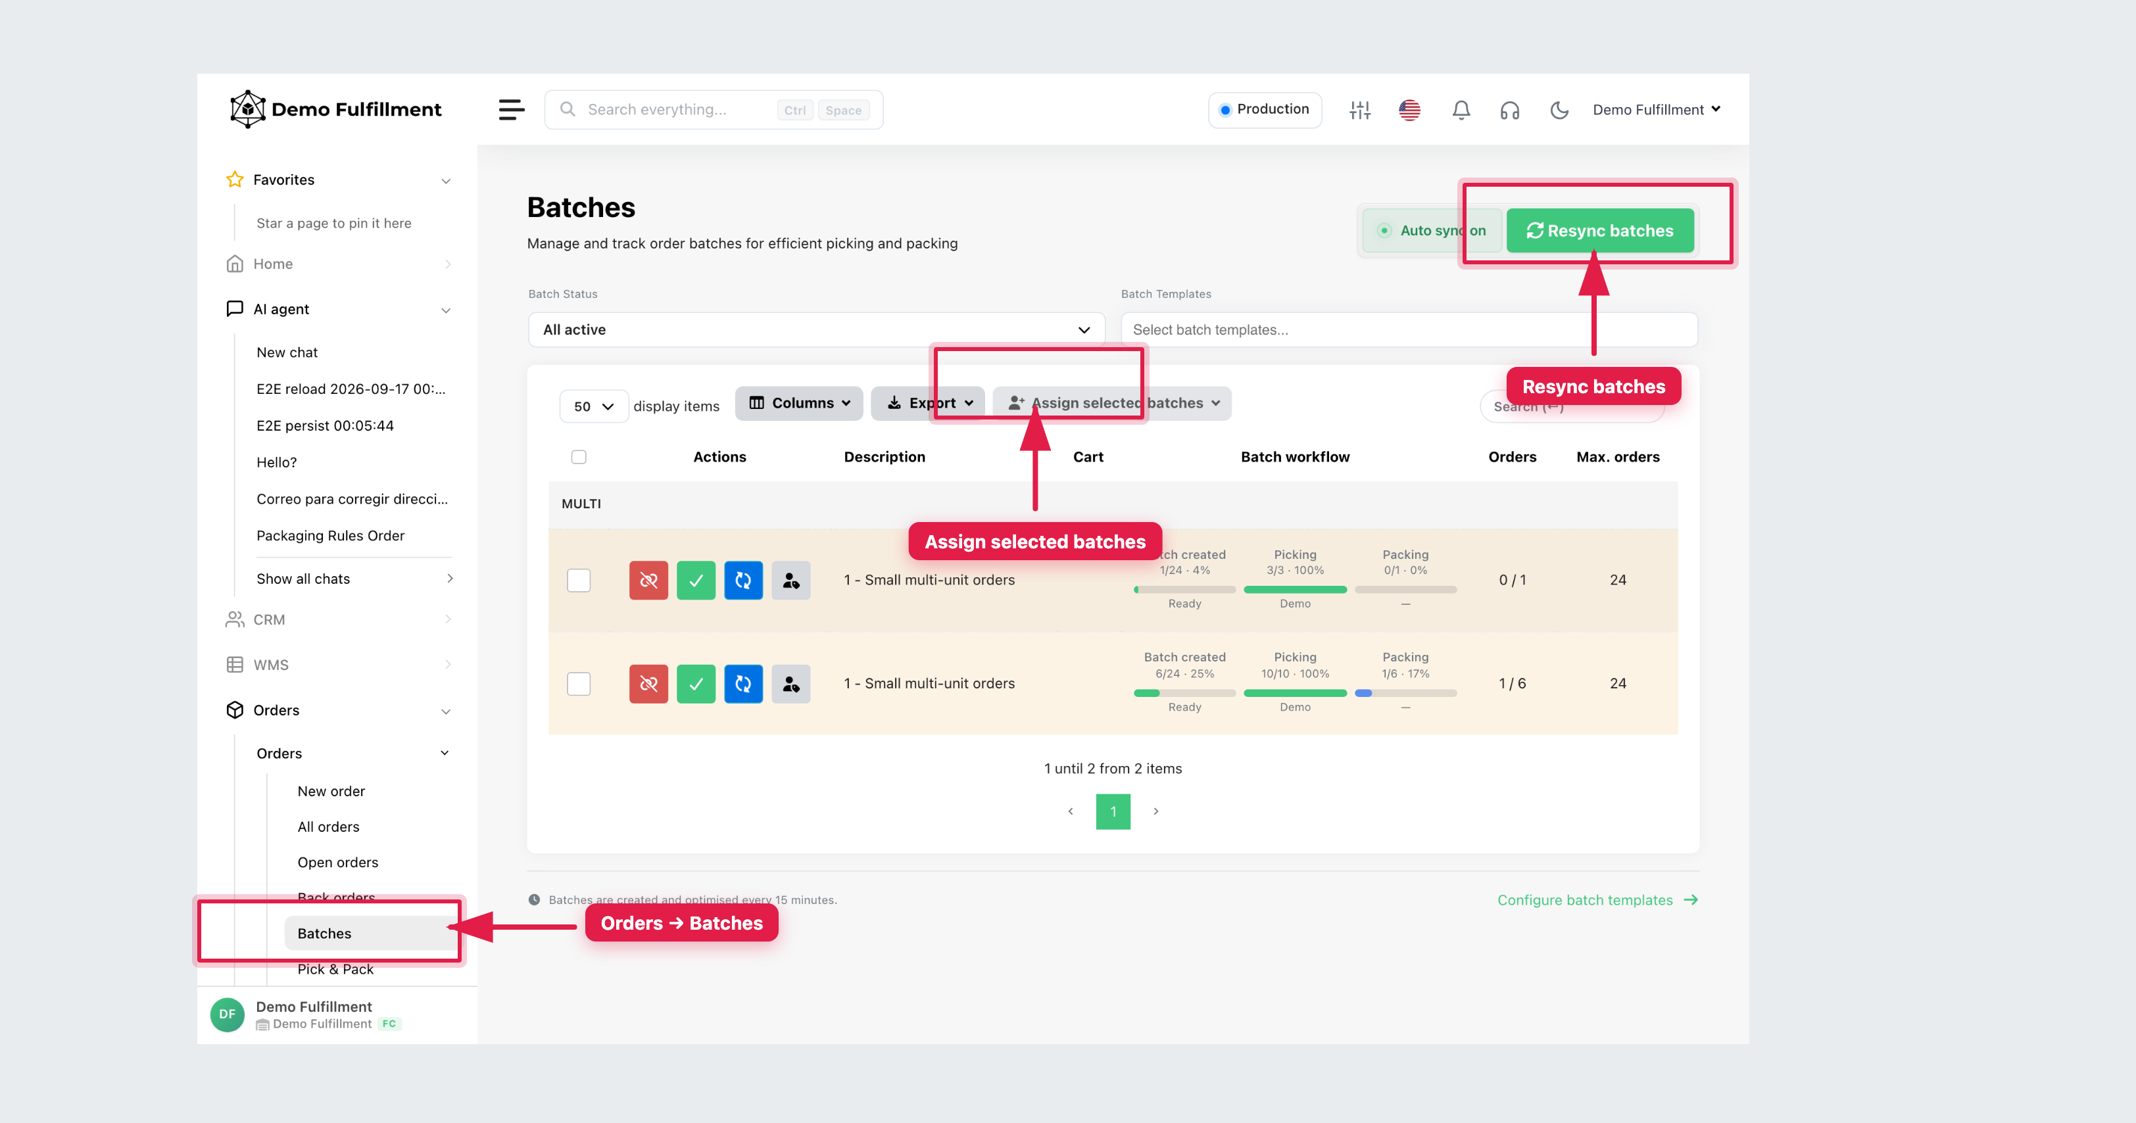The width and height of the screenshot is (2136, 1123).
Task: Click the assign user icon in second batch row
Action: click(x=791, y=684)
